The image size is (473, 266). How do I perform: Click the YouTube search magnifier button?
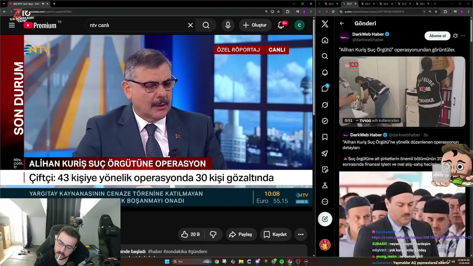pyautogui.click(x=206, y=25)
